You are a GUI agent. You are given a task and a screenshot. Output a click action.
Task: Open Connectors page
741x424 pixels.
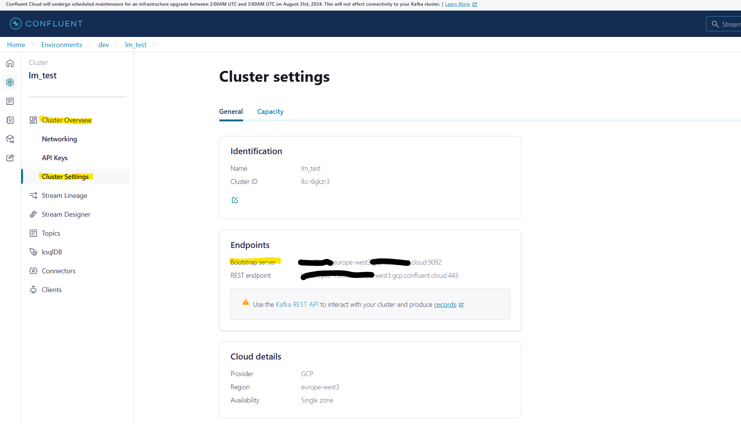pyautogui.click(x=58, y=271)
